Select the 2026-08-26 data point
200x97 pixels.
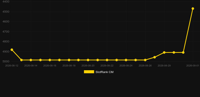click(x=145, y=60)
